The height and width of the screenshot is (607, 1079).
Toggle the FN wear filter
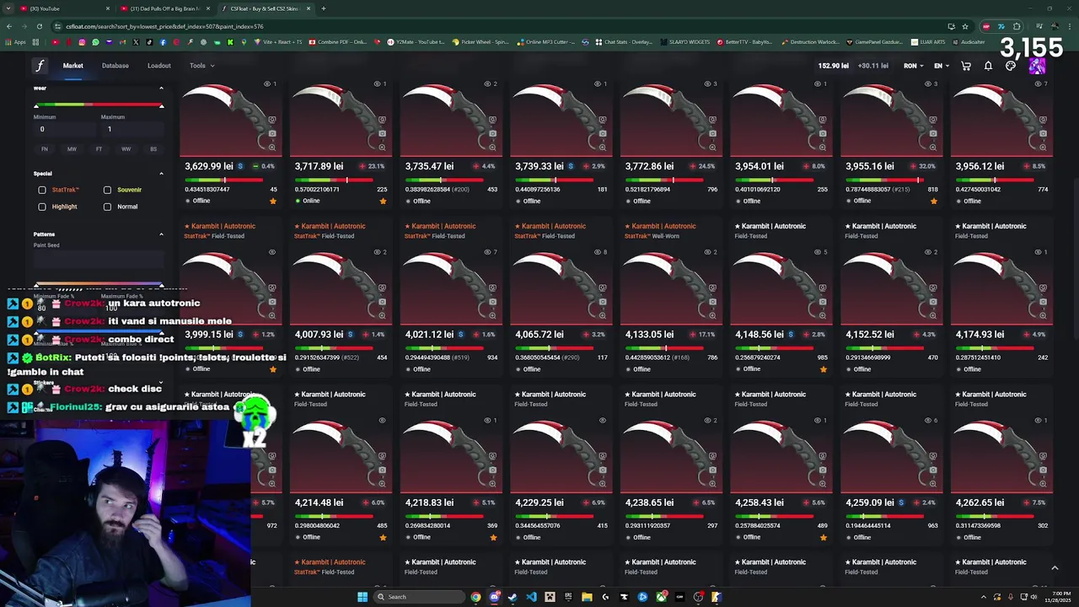click(45, 149)
